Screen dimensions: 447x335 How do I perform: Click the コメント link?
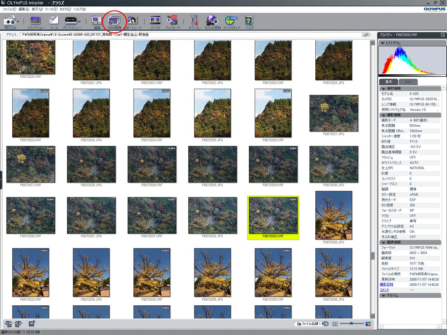pyautogui.click(x=384, y=290)
